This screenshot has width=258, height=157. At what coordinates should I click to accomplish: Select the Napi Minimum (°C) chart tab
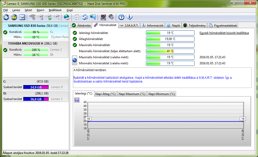(162, 94)
